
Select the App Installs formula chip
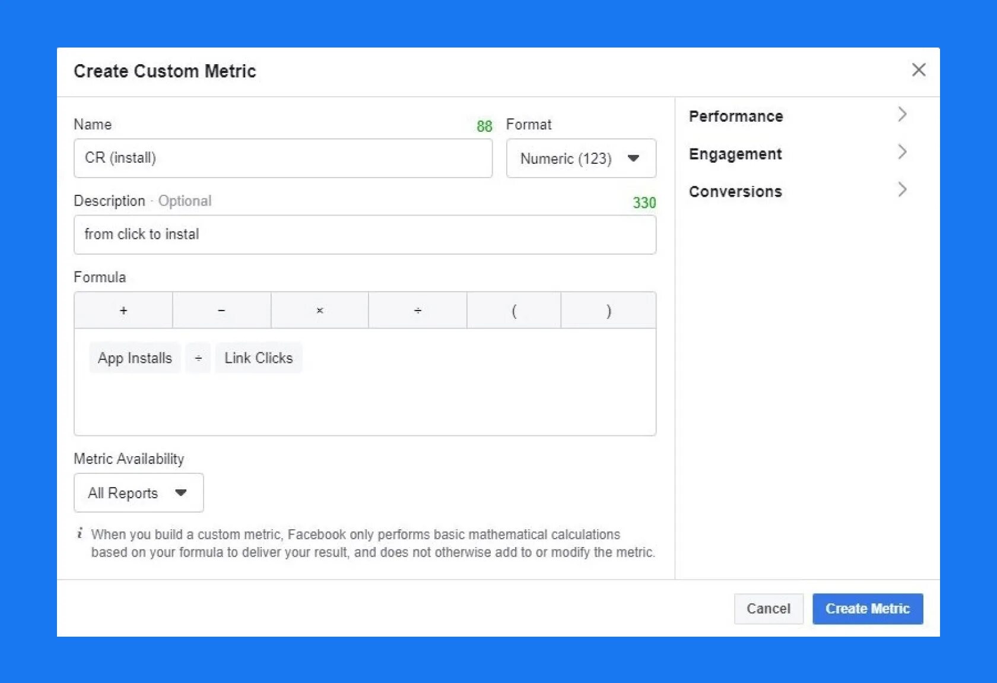coord(135,358)
